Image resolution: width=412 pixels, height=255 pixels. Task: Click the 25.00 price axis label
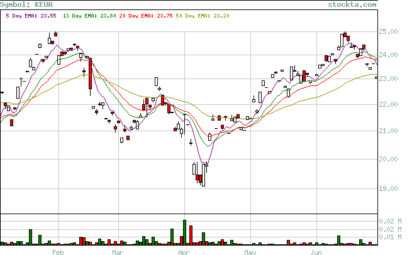(x=388, y=31)
